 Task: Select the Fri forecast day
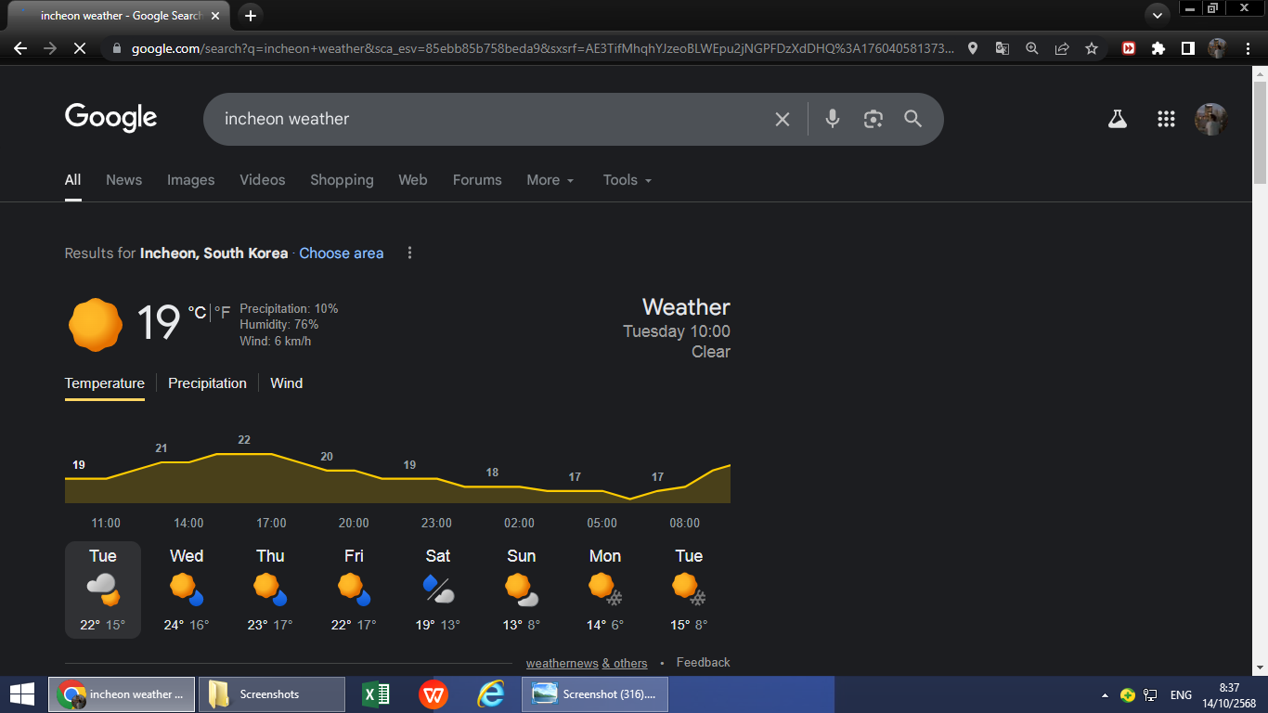pyautogui.click(x=354, y=590)
